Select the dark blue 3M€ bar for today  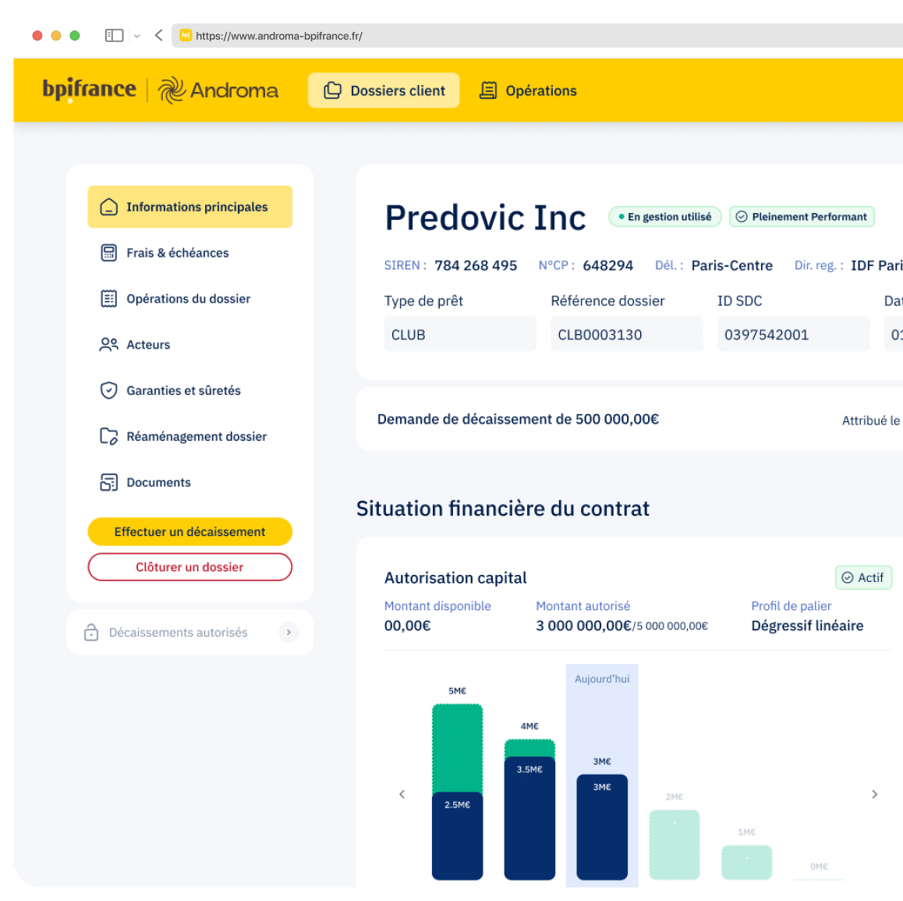pos(602,827)
